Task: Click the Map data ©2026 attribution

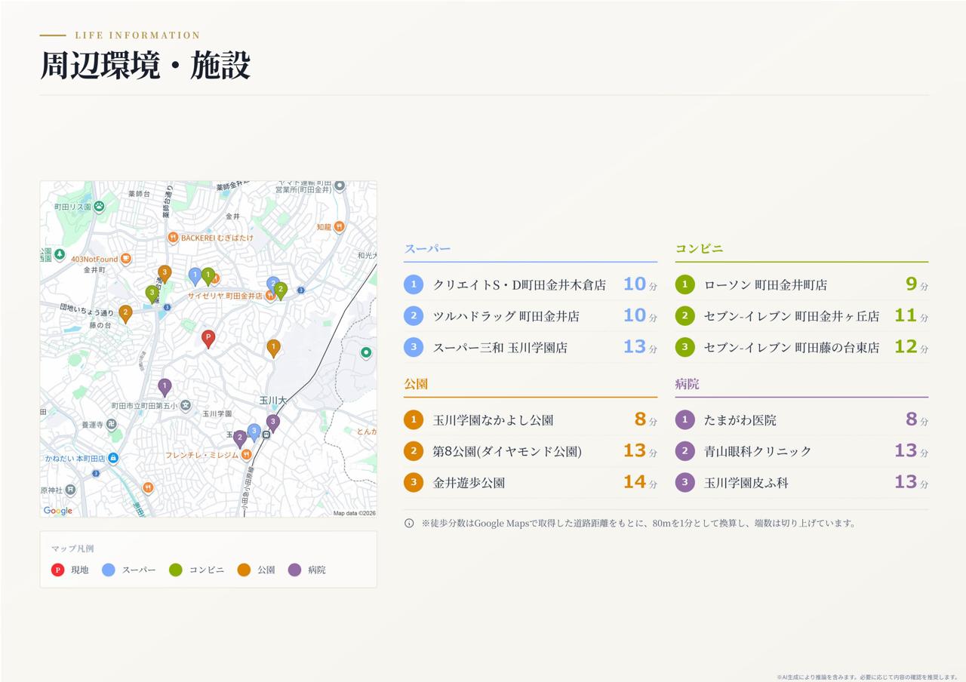Action: point(354,513)
